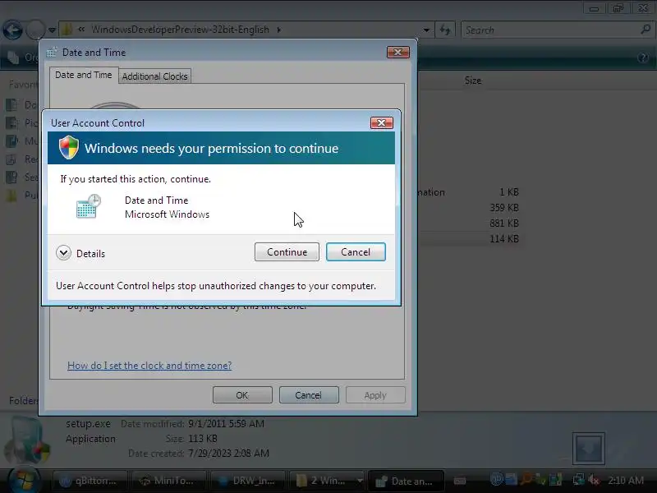Click the keyboard icon on taskbar

click(x=460, y=481)
